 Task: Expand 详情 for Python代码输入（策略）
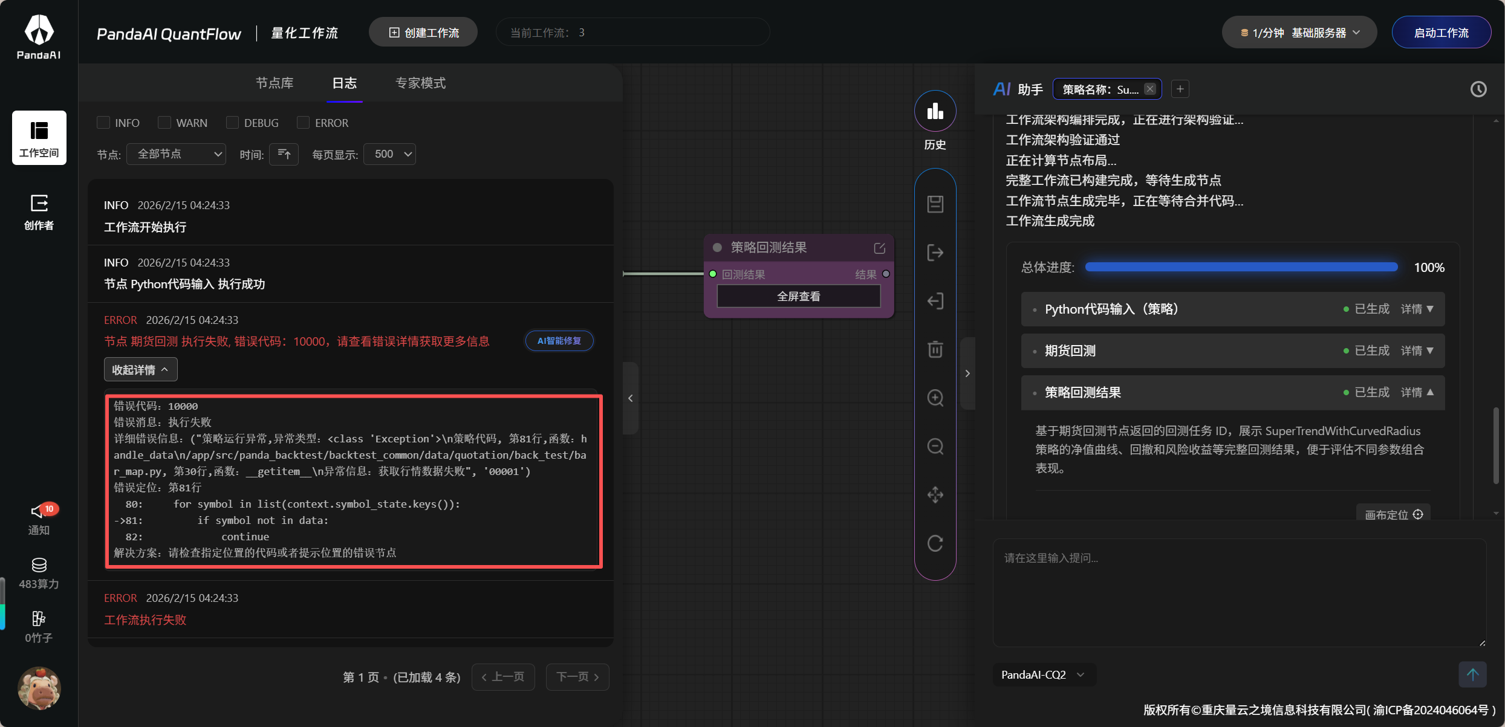(x=1417, y=309)
